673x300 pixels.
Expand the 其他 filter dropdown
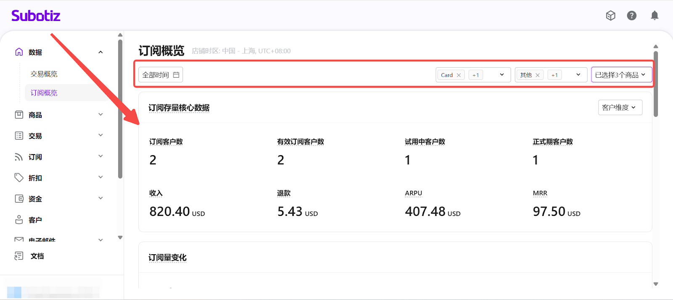pyautogui.click(x=578, y=75)
